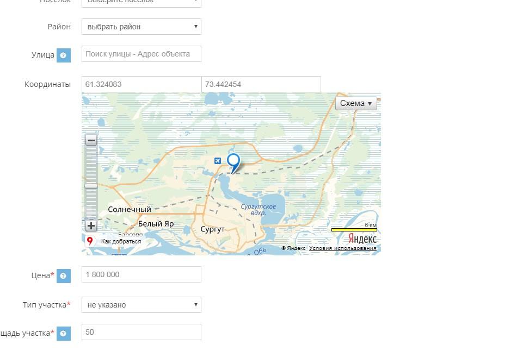Click the Яндекс logo on the map
The image size is (529, 351).
coord(362,239)
